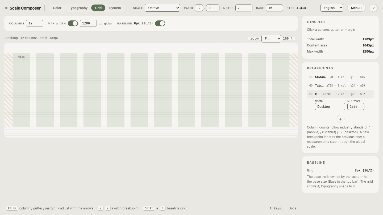Select the Mobile breakpoint row
The height and width of the screenshot is (215, 383).
tap(340, 77)
